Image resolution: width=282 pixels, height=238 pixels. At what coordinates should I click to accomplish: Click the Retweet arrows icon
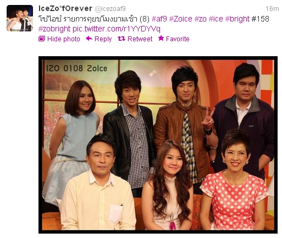click(x=121, y=39)
